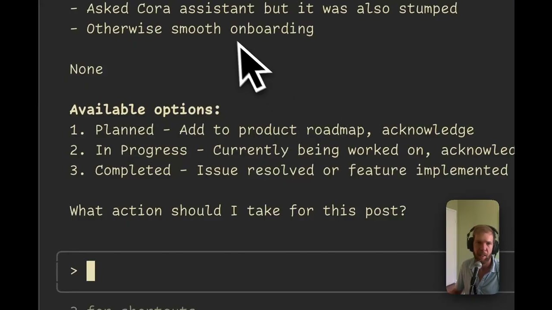Select the word 'Planned' in option 1
552x310 pixels.
tap(124, 130)
